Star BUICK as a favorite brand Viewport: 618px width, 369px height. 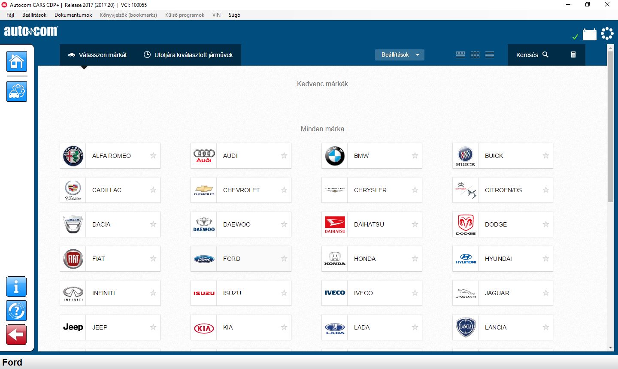point(546,156)
